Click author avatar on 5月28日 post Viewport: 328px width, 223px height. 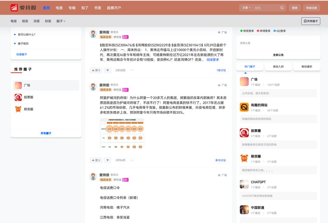click(x=93, y=34)
